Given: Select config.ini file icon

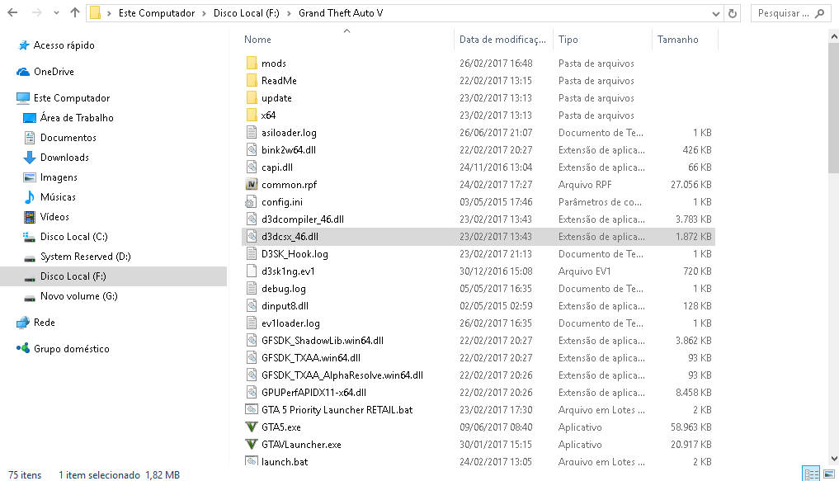Looking at the screenshot, I should [251, 201].
